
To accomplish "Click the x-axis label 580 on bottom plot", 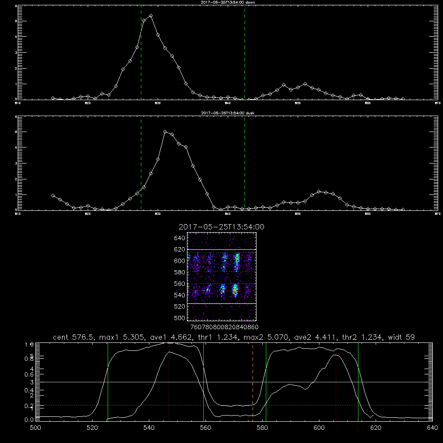I will 262,428.
